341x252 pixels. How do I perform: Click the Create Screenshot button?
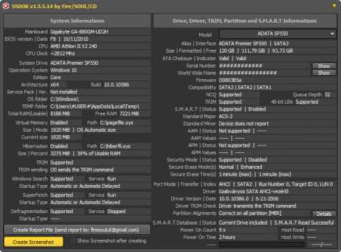click(33, 242)
